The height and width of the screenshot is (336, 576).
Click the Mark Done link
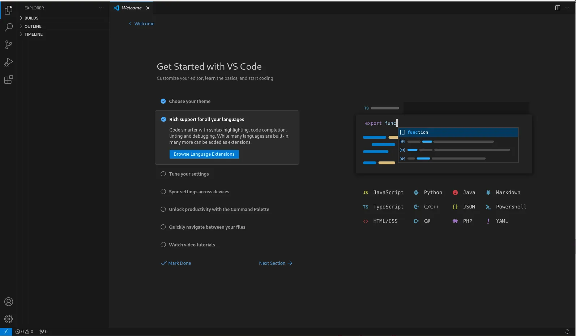point(176,263)
